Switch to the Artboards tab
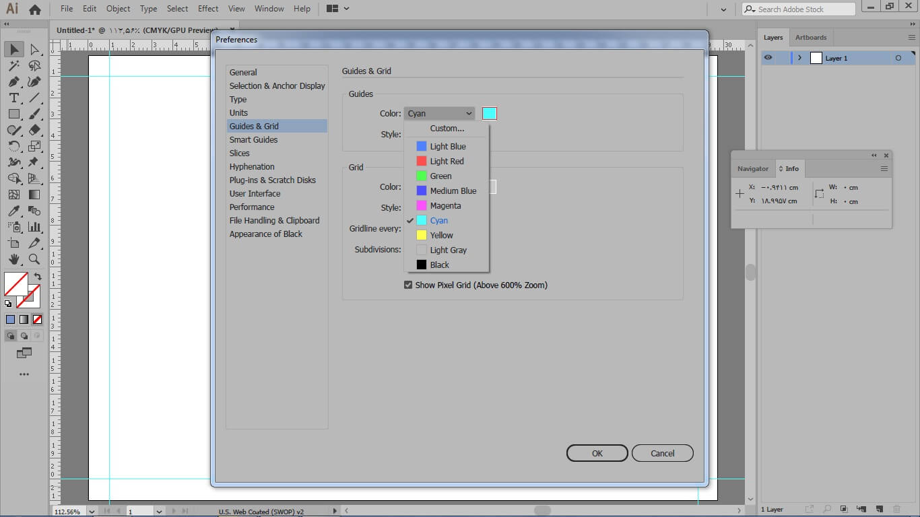Screen dimensions: 920x517 810,38
